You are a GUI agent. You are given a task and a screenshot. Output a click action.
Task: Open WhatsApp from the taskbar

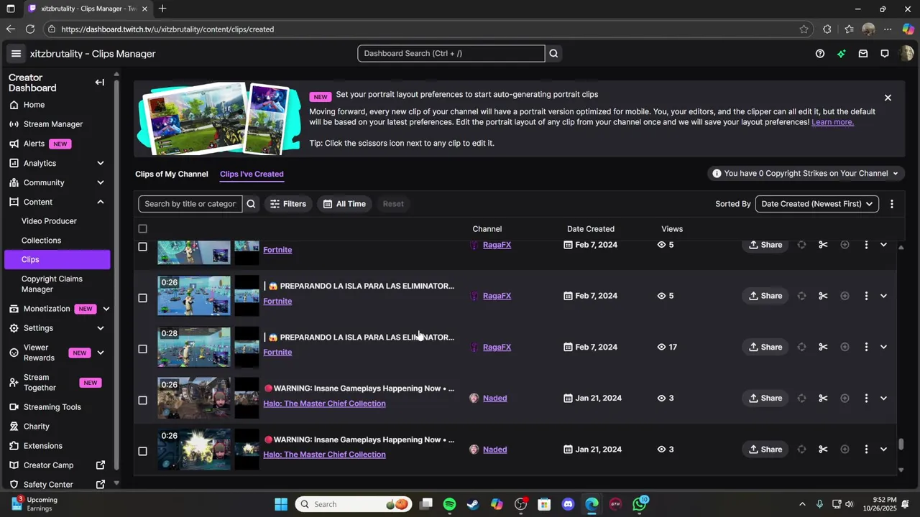coord(639,504)
